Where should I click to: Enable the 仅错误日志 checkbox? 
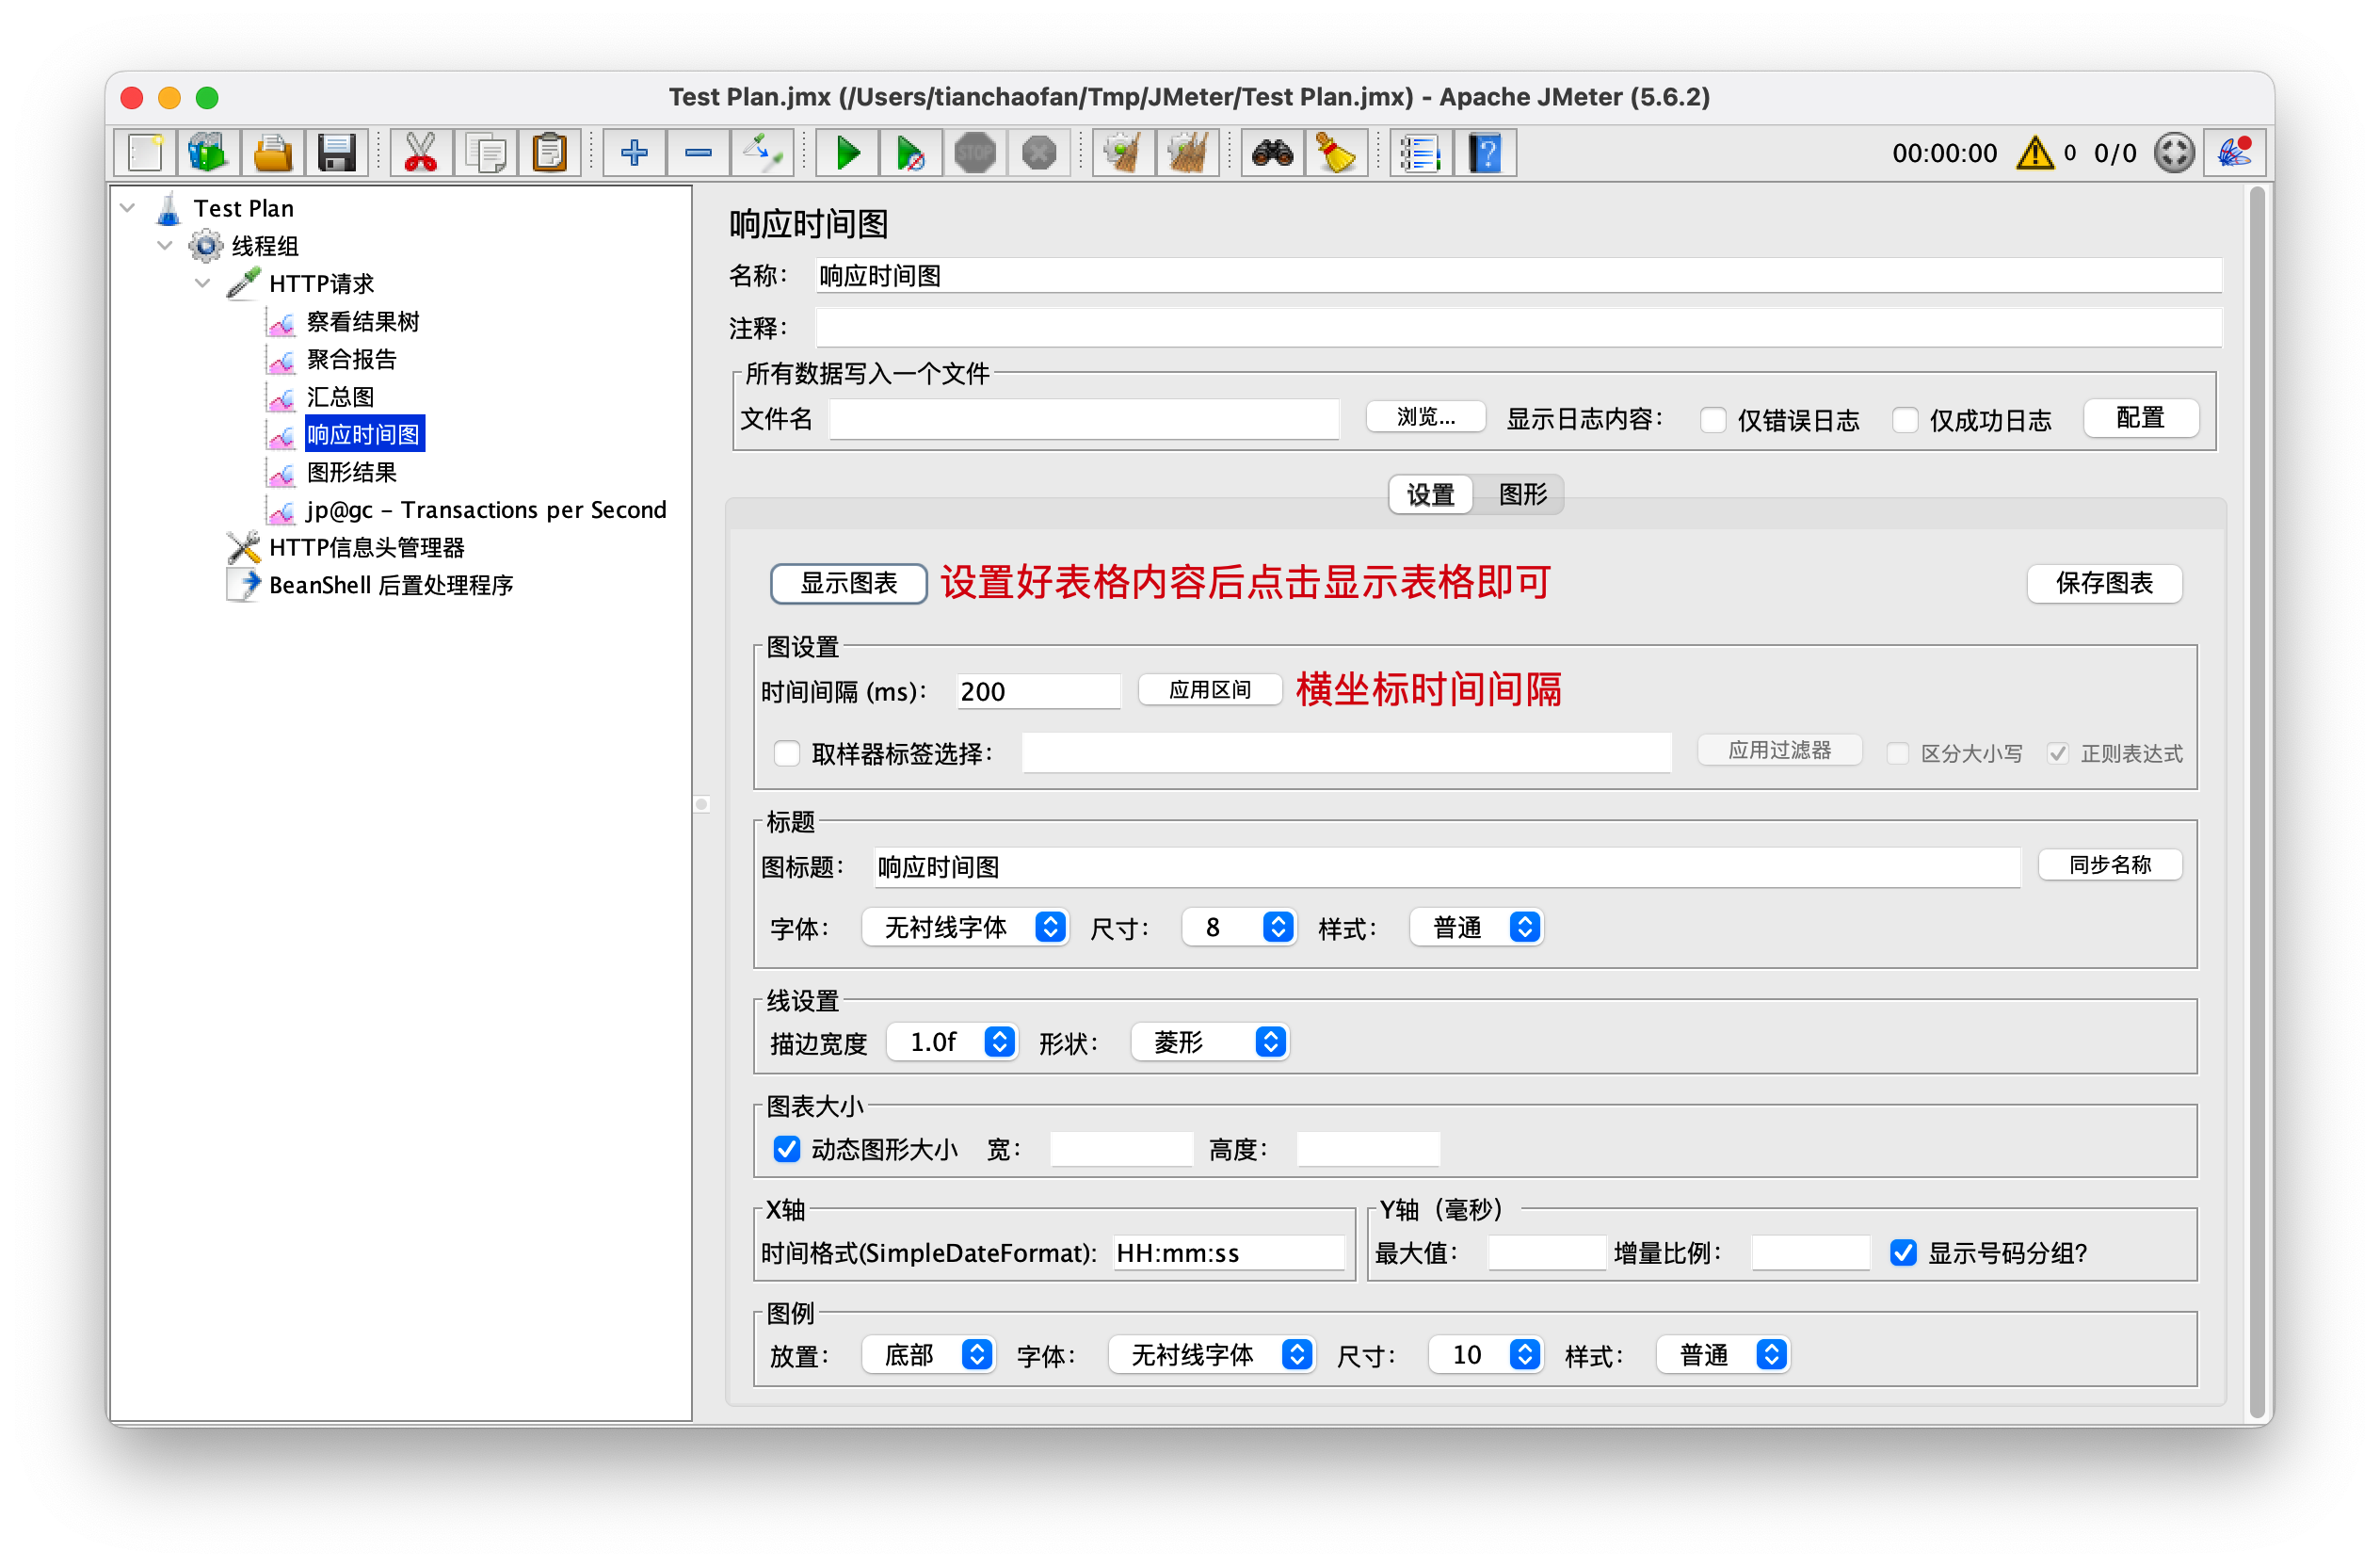pyautogui.click(x=1713, y=420)
